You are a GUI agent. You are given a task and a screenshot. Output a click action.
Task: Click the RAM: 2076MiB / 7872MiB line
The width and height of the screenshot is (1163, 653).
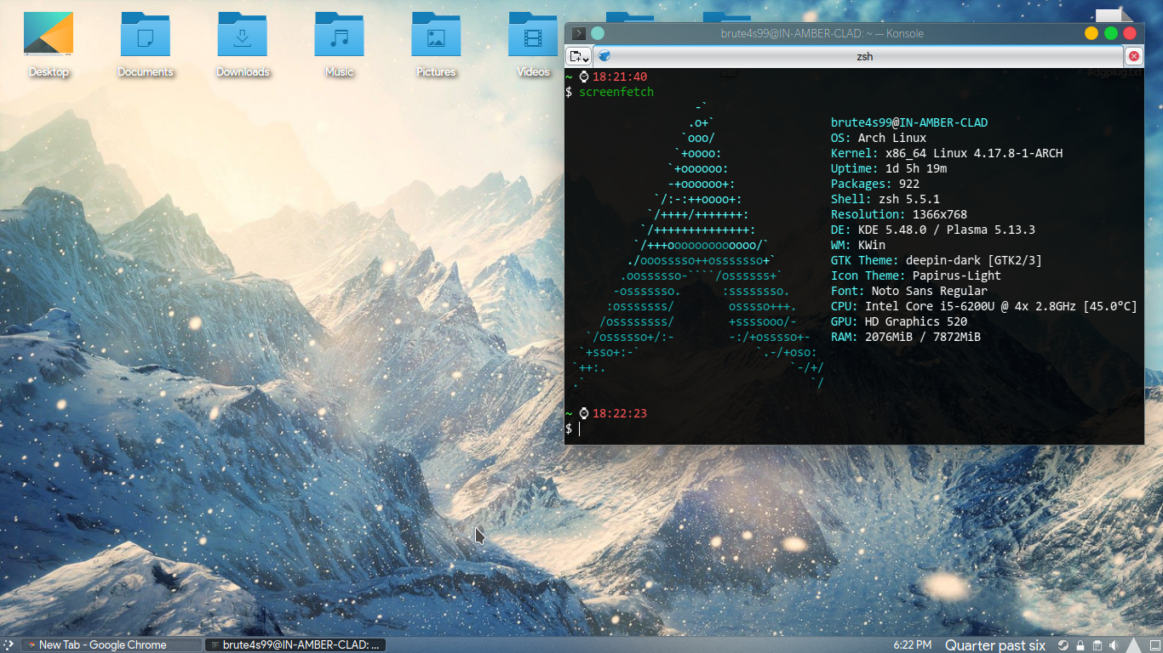[x=906, y=337]
